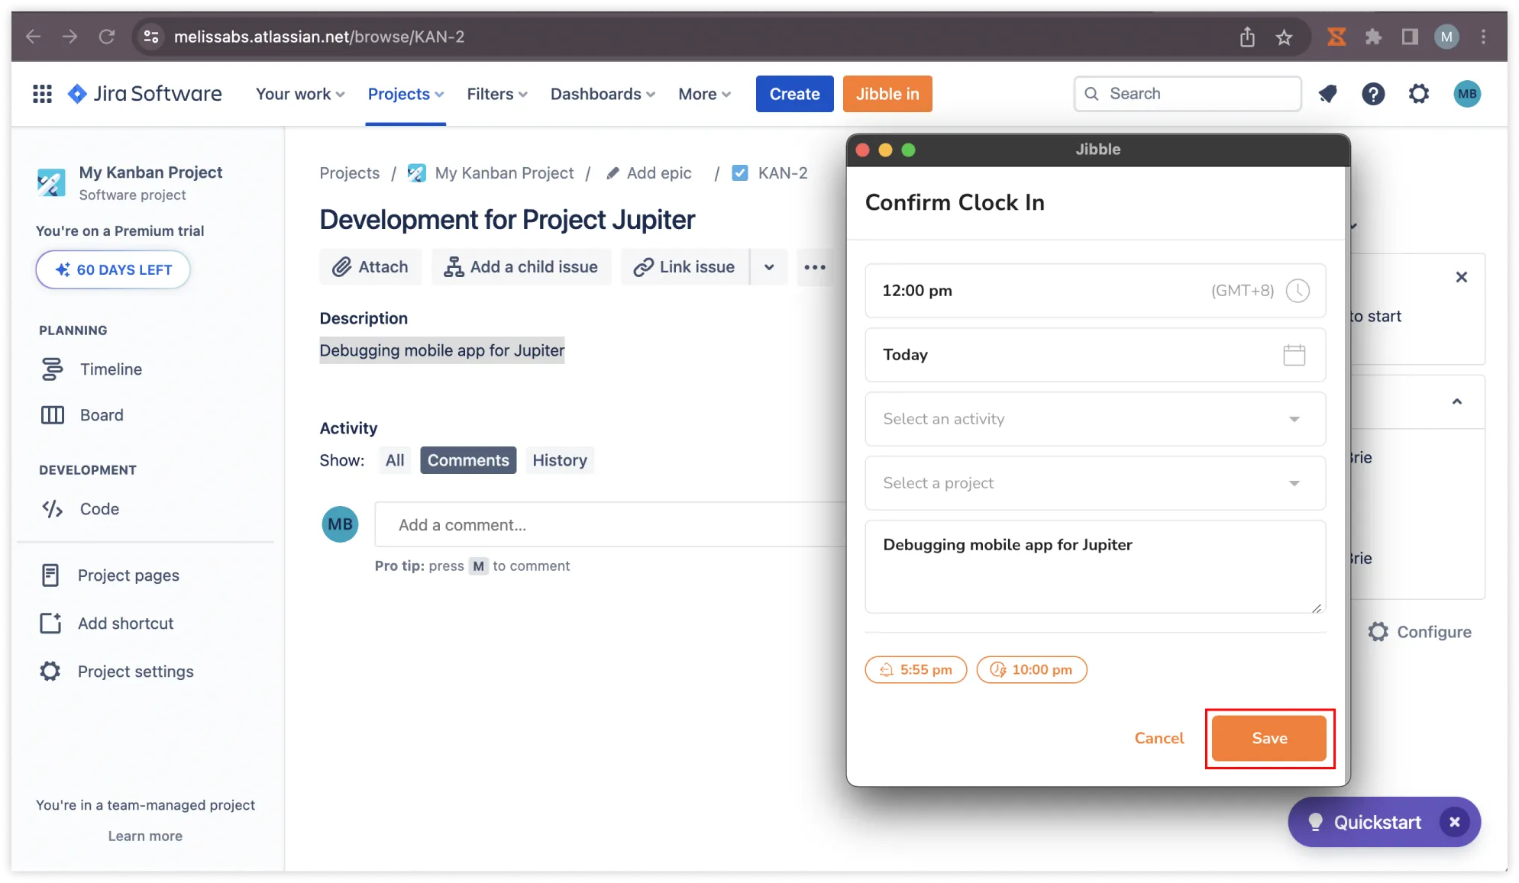1519x883 pixels.
Task: Select the 10:00 pm auto clock-out chip
Action: click(1032, 669)
